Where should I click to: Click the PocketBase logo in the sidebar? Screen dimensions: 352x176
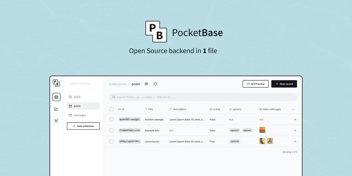pyautogui.click(x=56, y=82)
